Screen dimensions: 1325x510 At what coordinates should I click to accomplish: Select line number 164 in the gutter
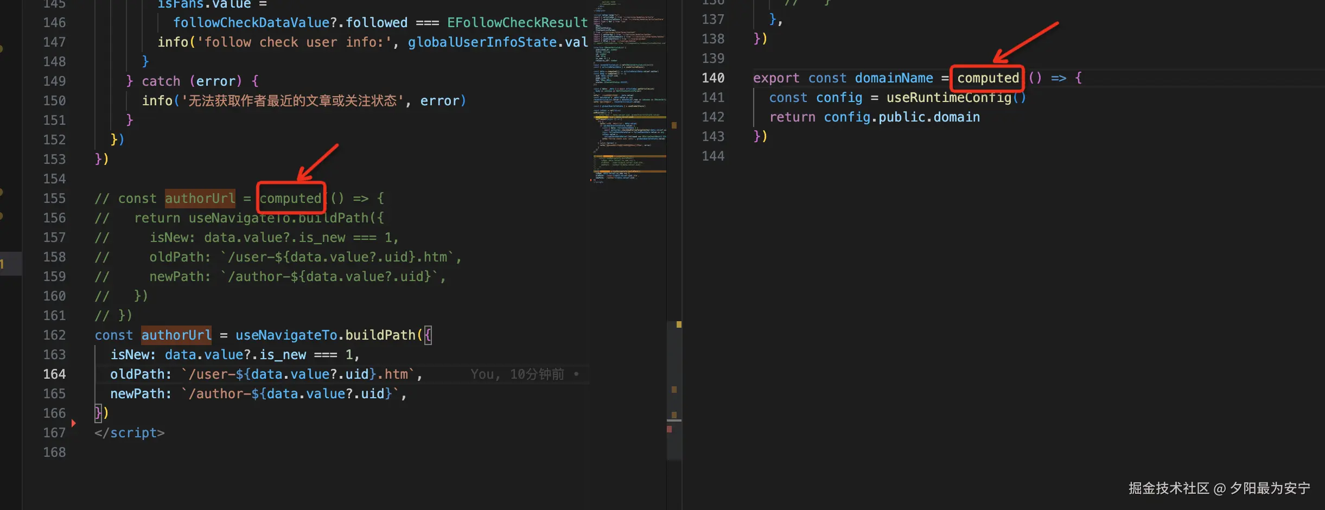coord(54,374)
